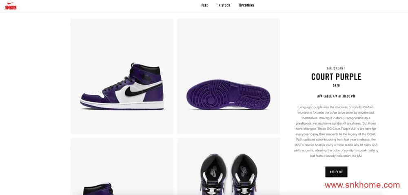This screenshot has height=195, width=408.
Task: Click the product description paragraph
Action: 336,131
